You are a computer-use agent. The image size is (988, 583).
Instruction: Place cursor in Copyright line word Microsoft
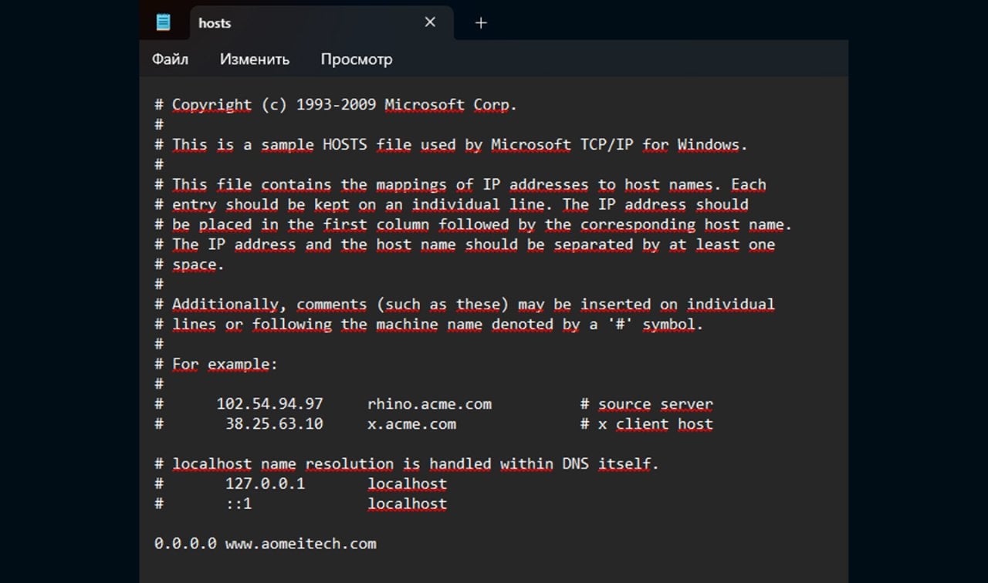point(425,105)
